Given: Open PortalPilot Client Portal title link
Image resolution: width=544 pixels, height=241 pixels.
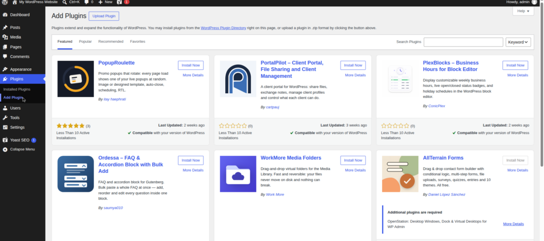Looking at the screenshot, I should tap(292, 69).
